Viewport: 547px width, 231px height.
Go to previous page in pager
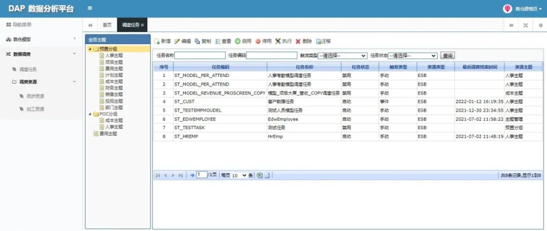pyautogui.click(x=165, y=175)
